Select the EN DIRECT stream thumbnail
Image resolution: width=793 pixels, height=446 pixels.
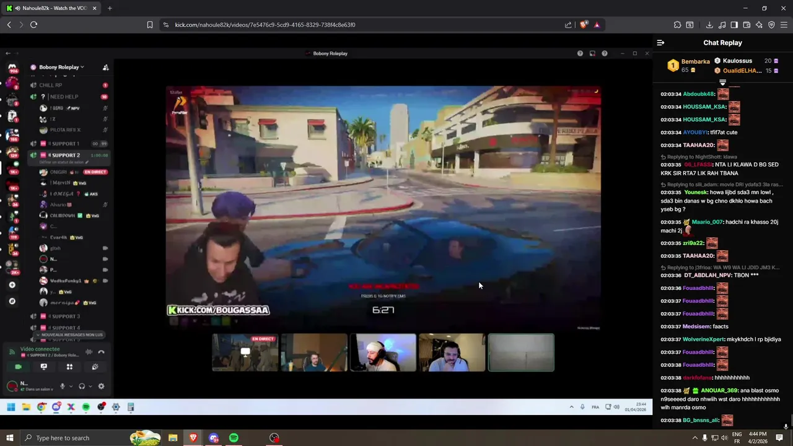(245, 352)
